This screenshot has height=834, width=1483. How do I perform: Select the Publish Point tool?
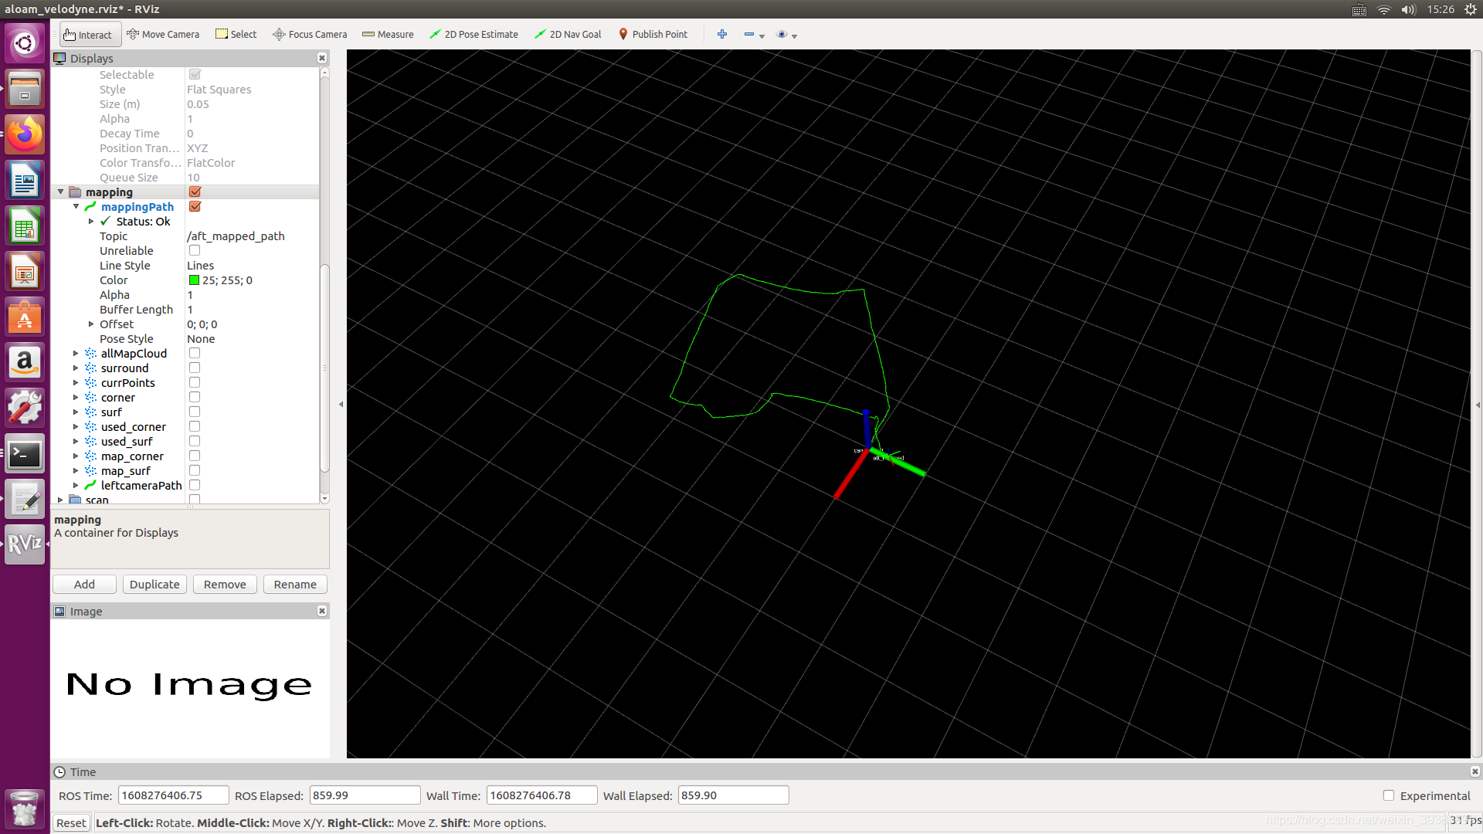point(653,35)
